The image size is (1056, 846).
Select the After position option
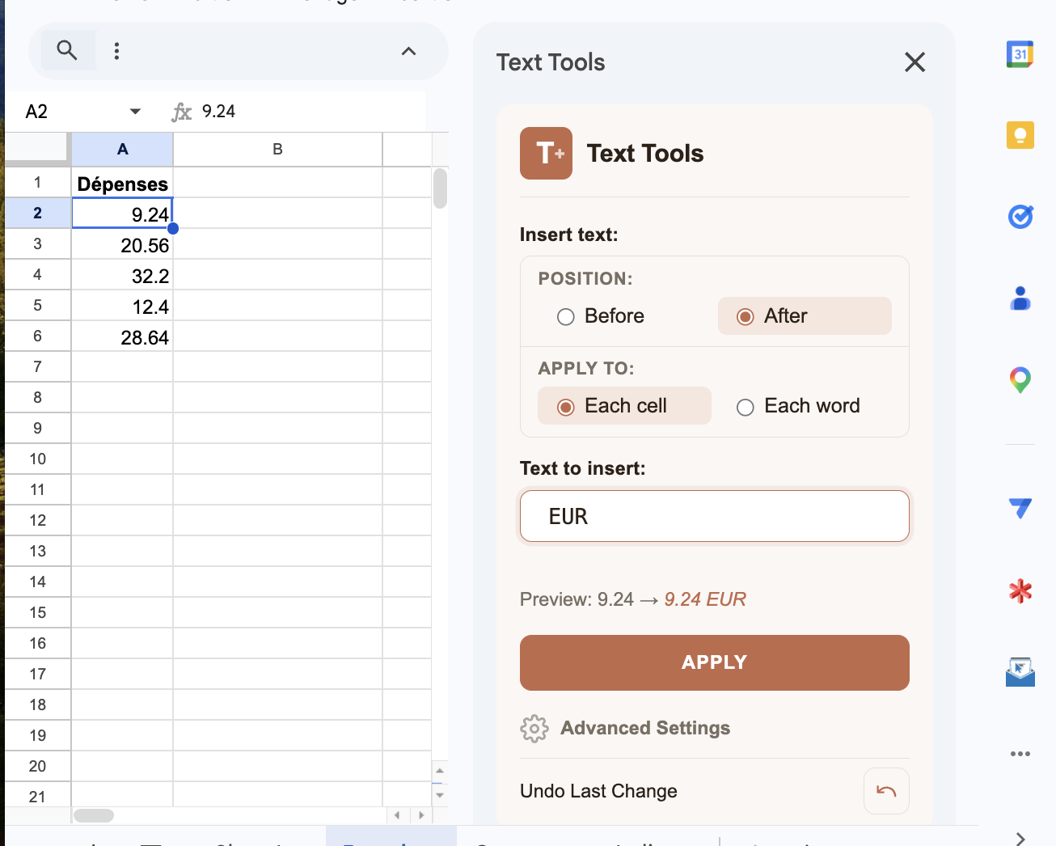tap(745, 316)
